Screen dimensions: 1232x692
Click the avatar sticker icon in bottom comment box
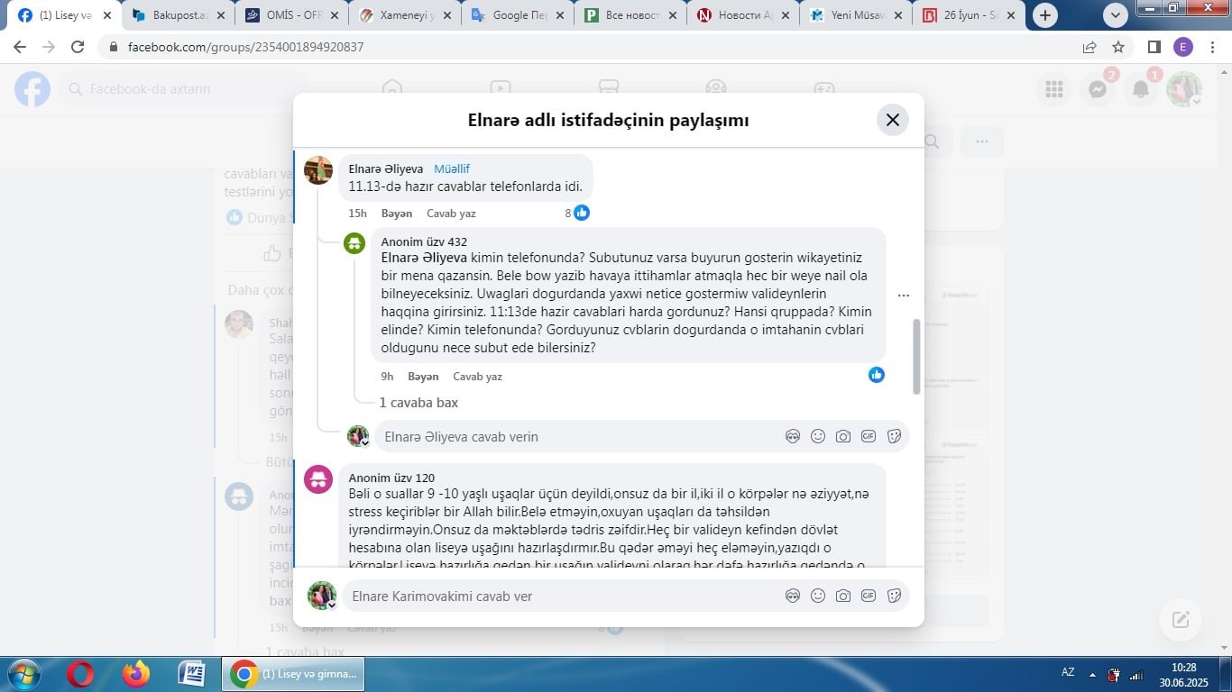click(793, 596)
